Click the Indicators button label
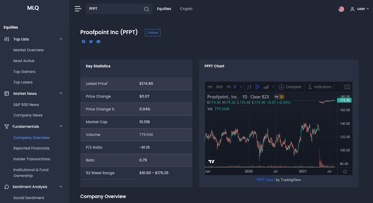The width and height of the screenshot is (373, 203). pos(323,87)
